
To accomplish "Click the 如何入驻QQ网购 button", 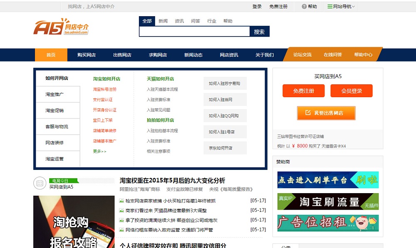I will coord(225,116).
